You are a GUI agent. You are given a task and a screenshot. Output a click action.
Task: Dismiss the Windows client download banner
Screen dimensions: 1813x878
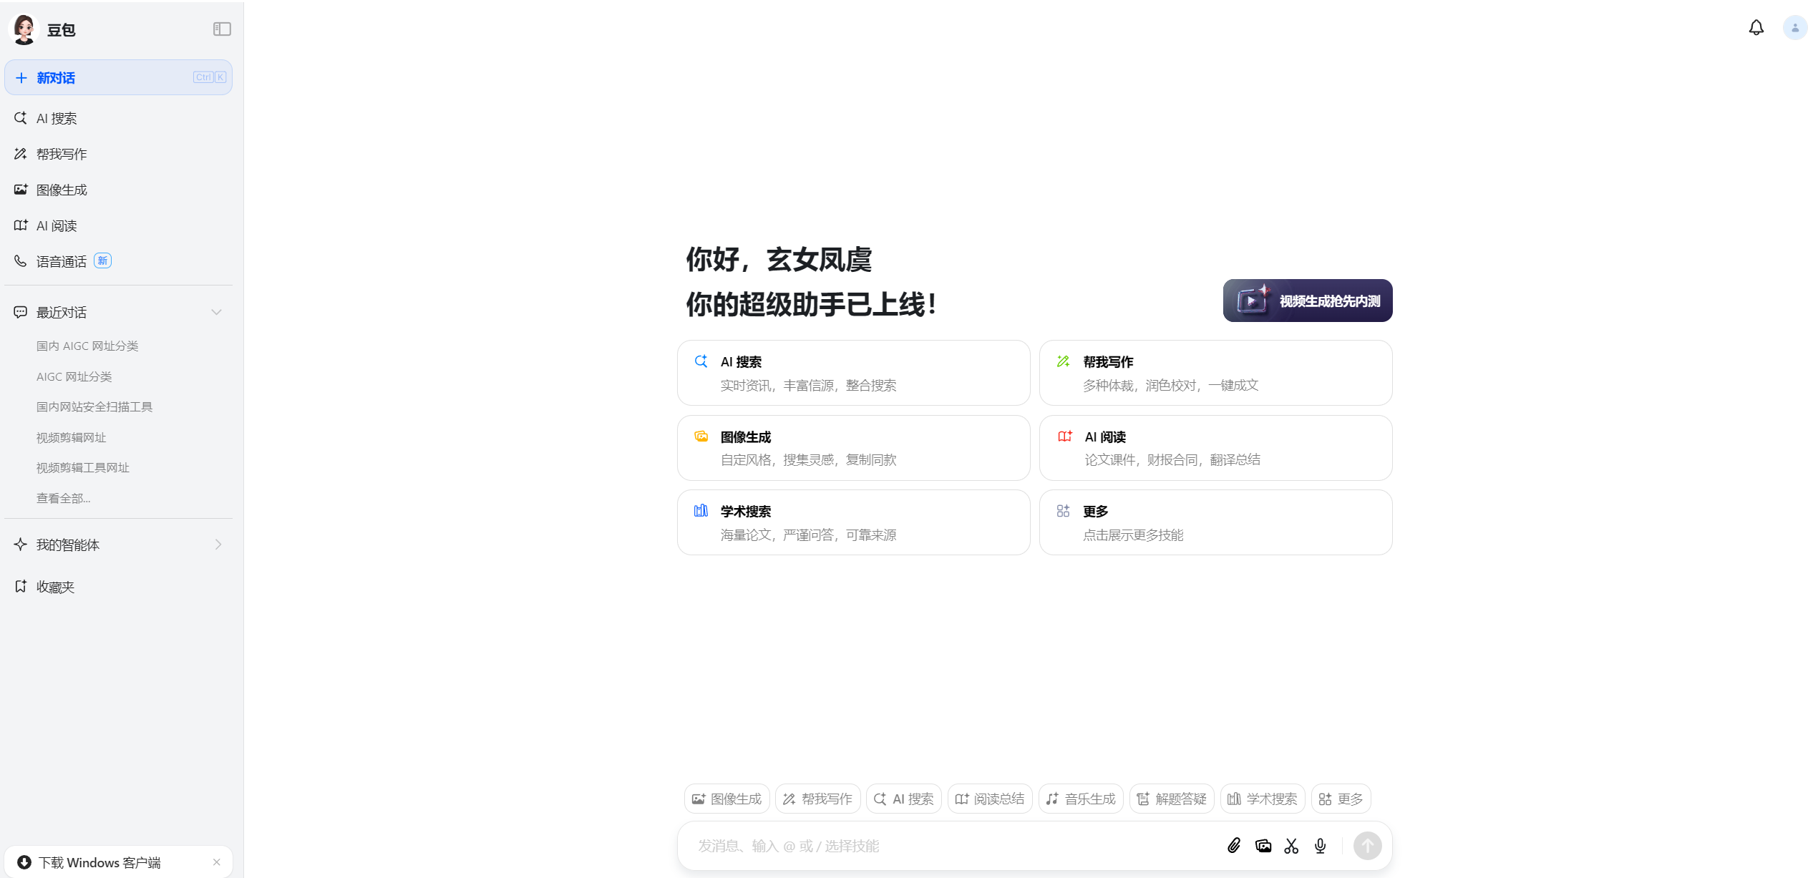[x=216, y=862]
